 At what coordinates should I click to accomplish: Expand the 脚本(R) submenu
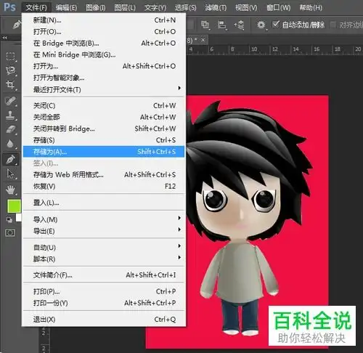click(104, 259)
